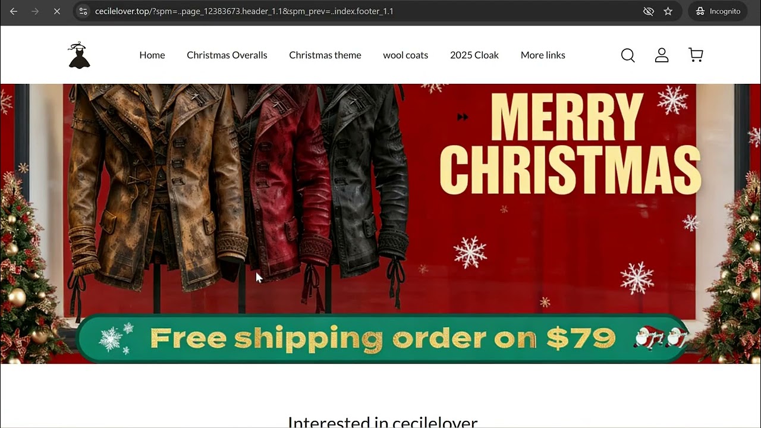The width and height of the screenshot is (761, 428).
Task: Go back with the browser back arrow
Action: click(x=14, y=11)
